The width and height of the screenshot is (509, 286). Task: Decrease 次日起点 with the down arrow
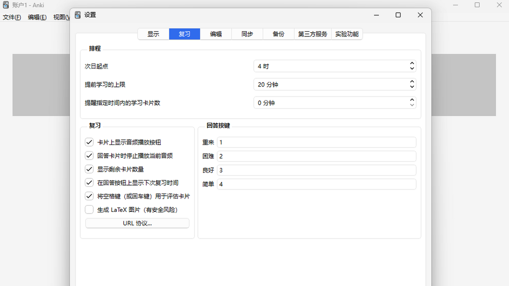coord(412,69)
